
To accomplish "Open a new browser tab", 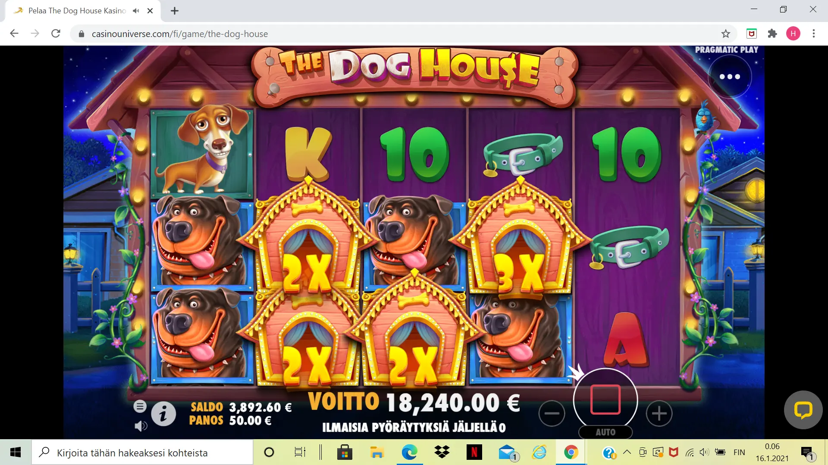I will [x=175, y=11].
